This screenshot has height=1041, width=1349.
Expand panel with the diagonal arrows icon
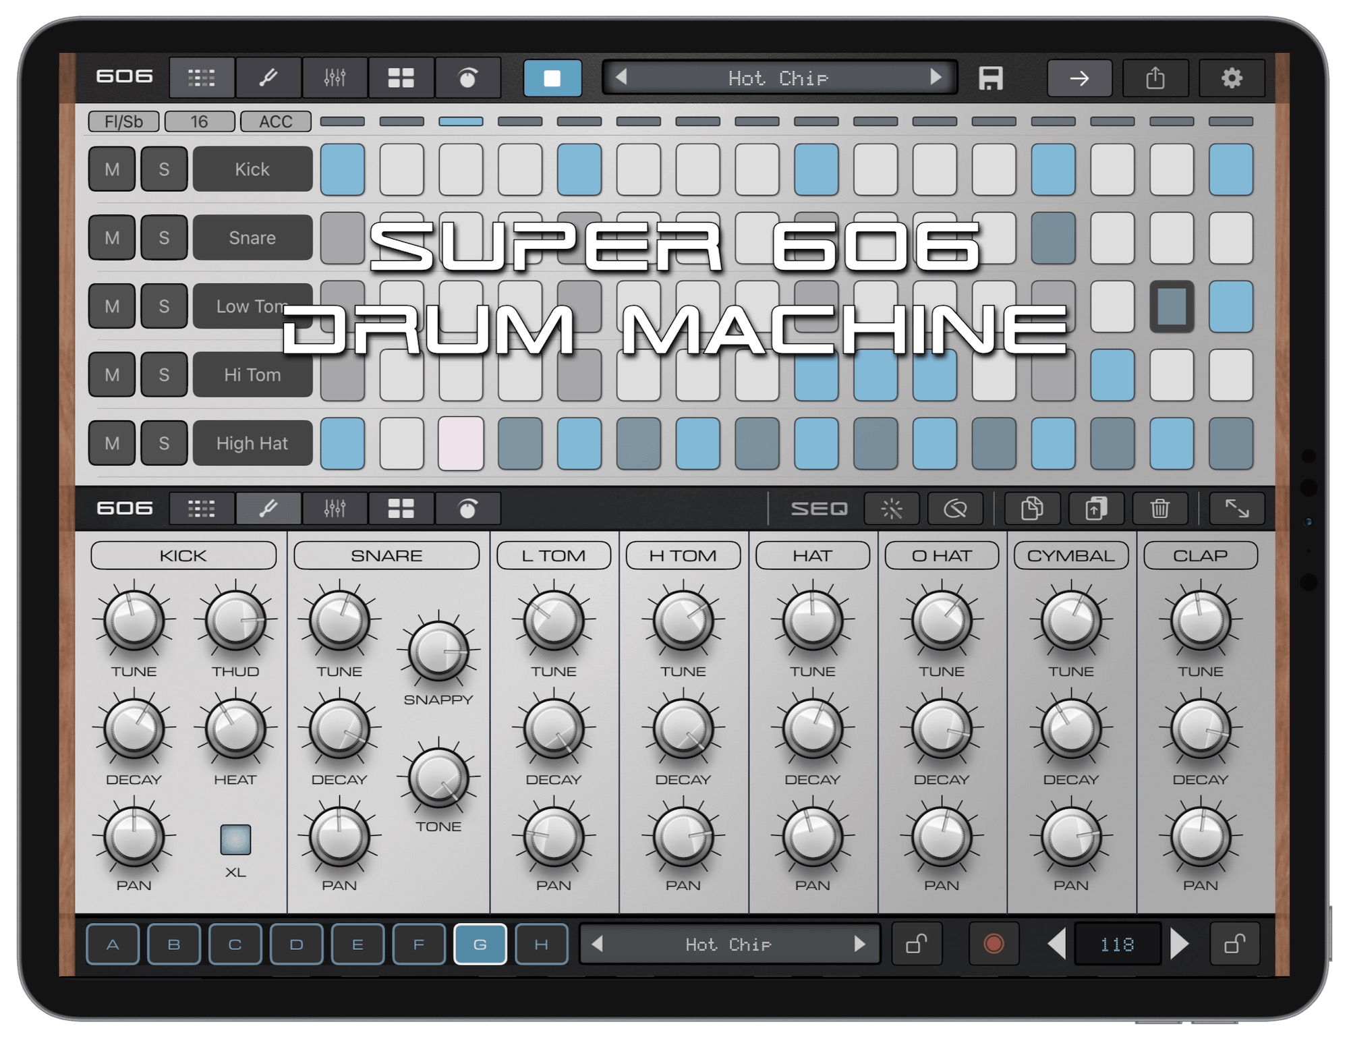click(1237, 509)
